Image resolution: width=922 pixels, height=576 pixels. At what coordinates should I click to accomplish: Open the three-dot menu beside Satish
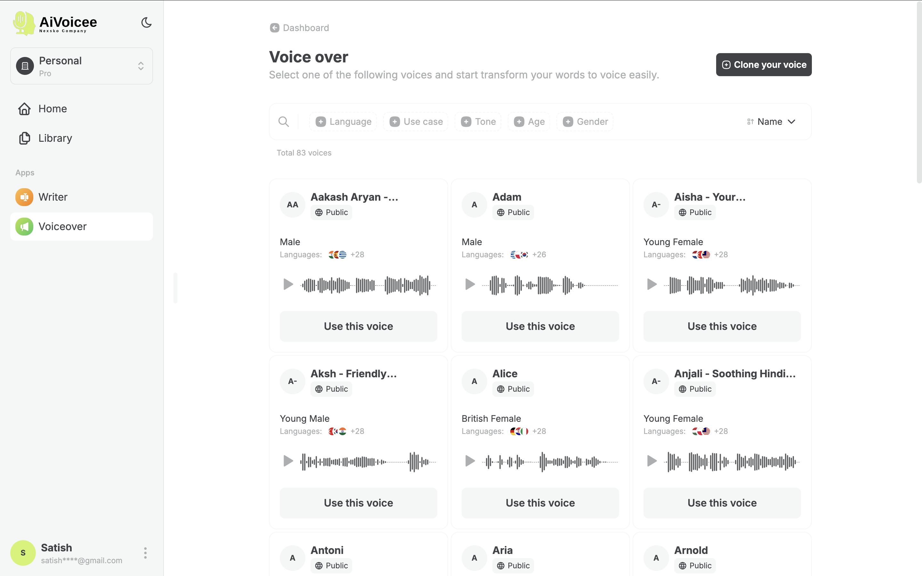(145, 552)
